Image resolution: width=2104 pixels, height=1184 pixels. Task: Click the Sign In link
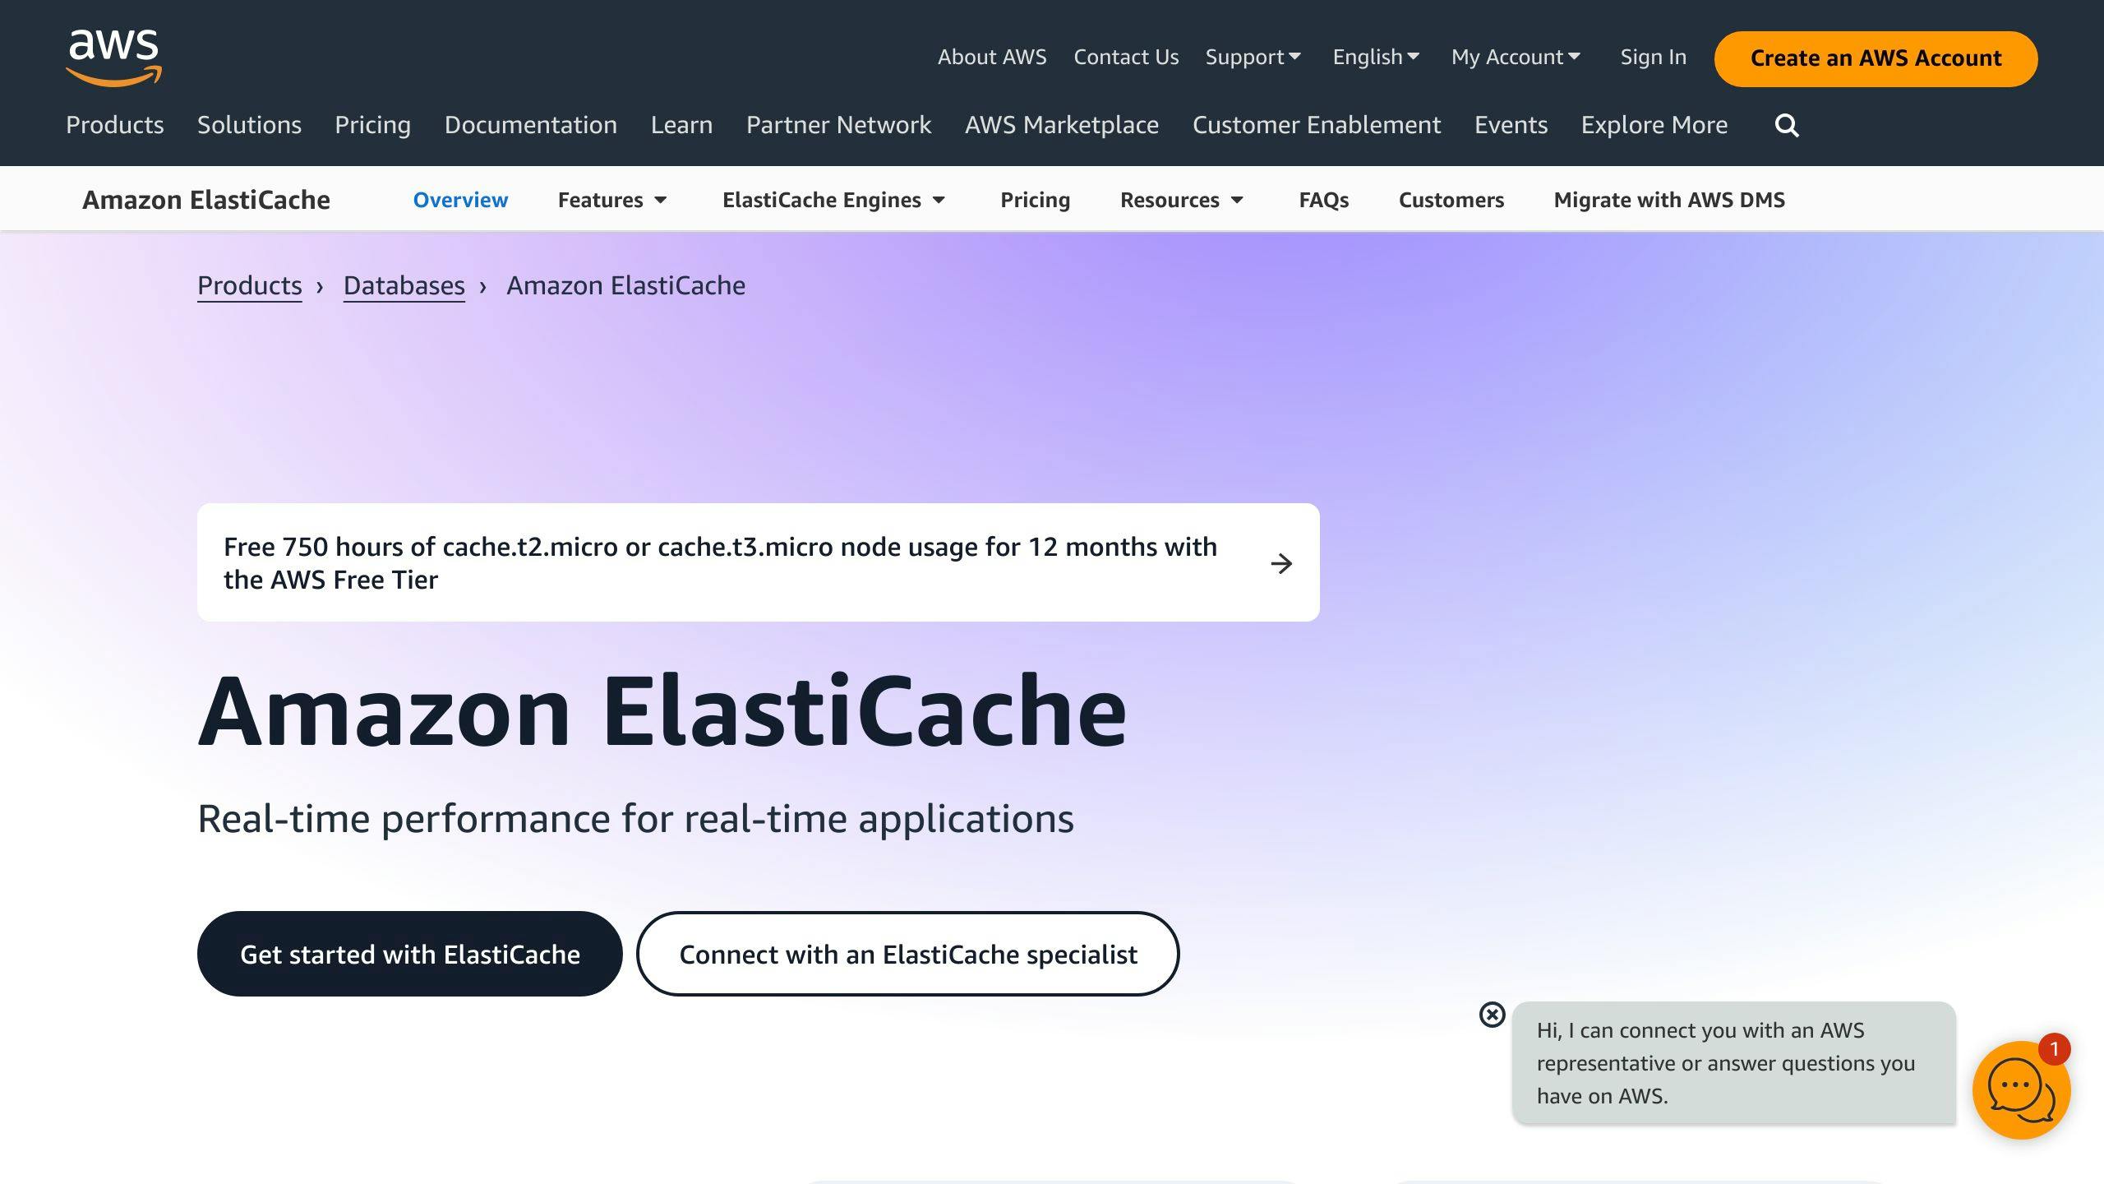[1653, 58]
